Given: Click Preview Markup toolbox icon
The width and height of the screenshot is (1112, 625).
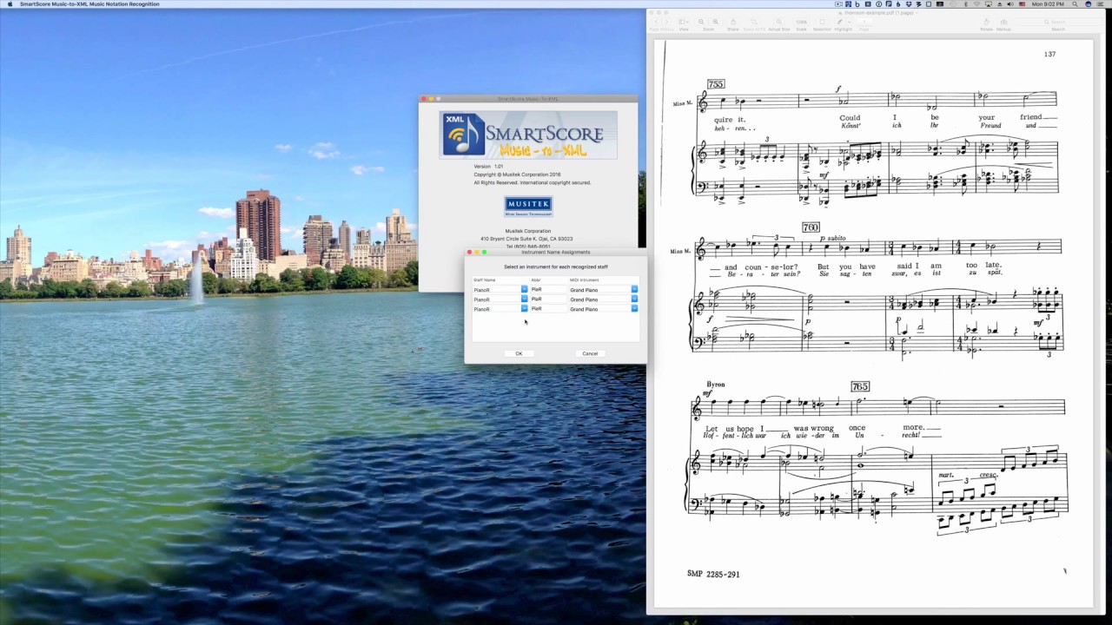Looking at the screenshot, I should [x=1004, y=22].
